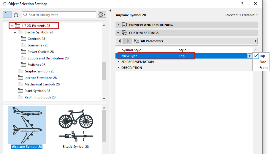Click folder icon of 1.7 2D Elements 28
Viewport: 271px width, 154px height.
[x=18, y=26]
